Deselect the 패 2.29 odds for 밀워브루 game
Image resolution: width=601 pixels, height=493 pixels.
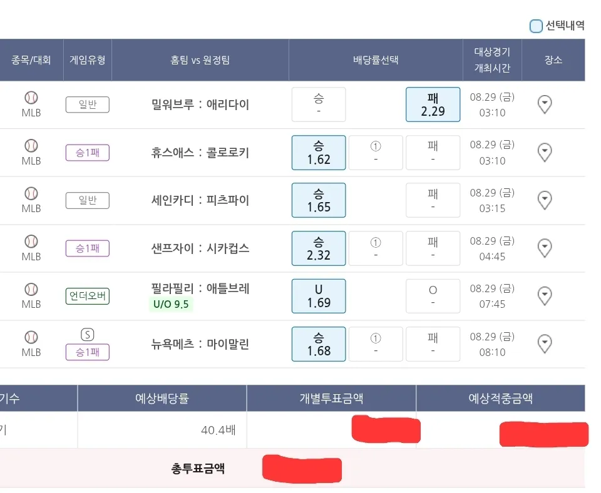click(433, 104)
